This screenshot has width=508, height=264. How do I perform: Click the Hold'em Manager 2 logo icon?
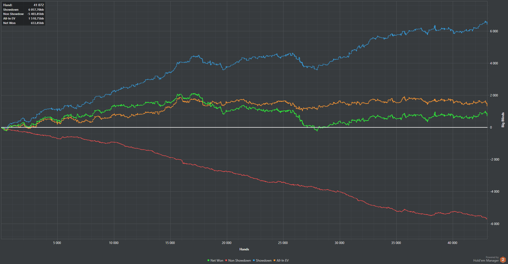tap(503, 259)
